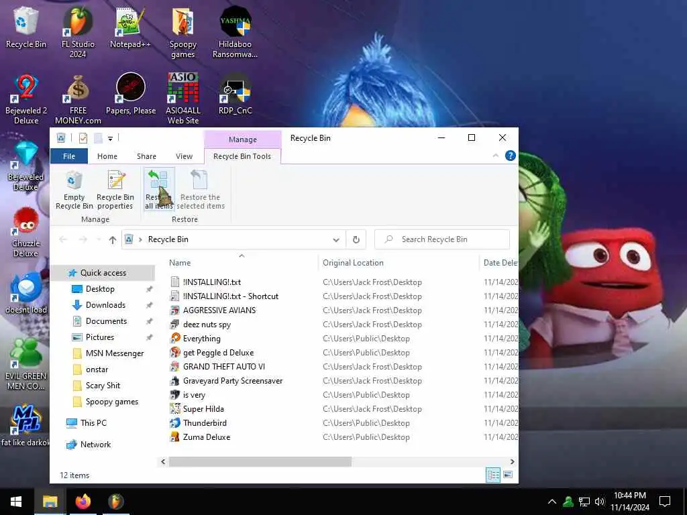
Task: Expand address bar history dropdown
Action: click(336, 239)
